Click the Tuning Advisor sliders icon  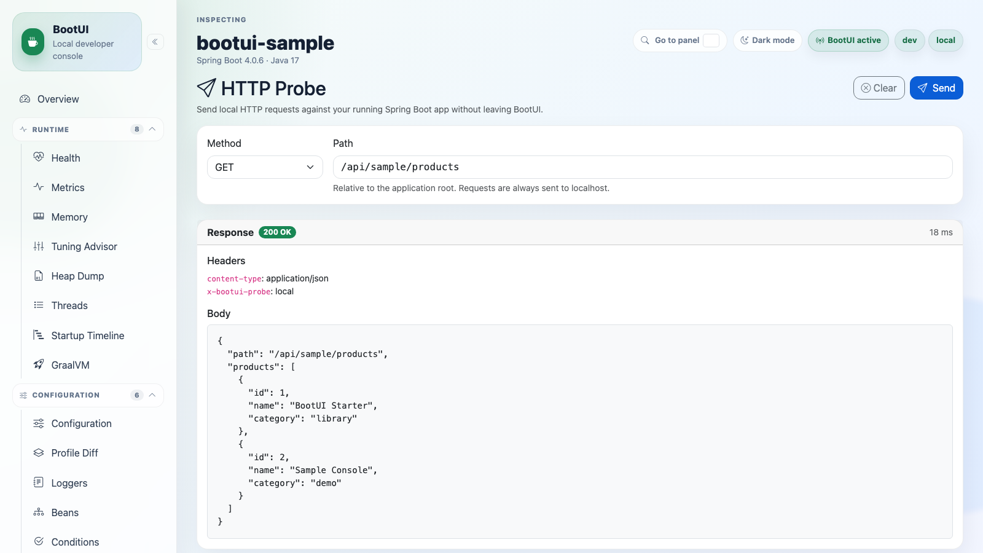pyautogui.click(x=39, y=246)
